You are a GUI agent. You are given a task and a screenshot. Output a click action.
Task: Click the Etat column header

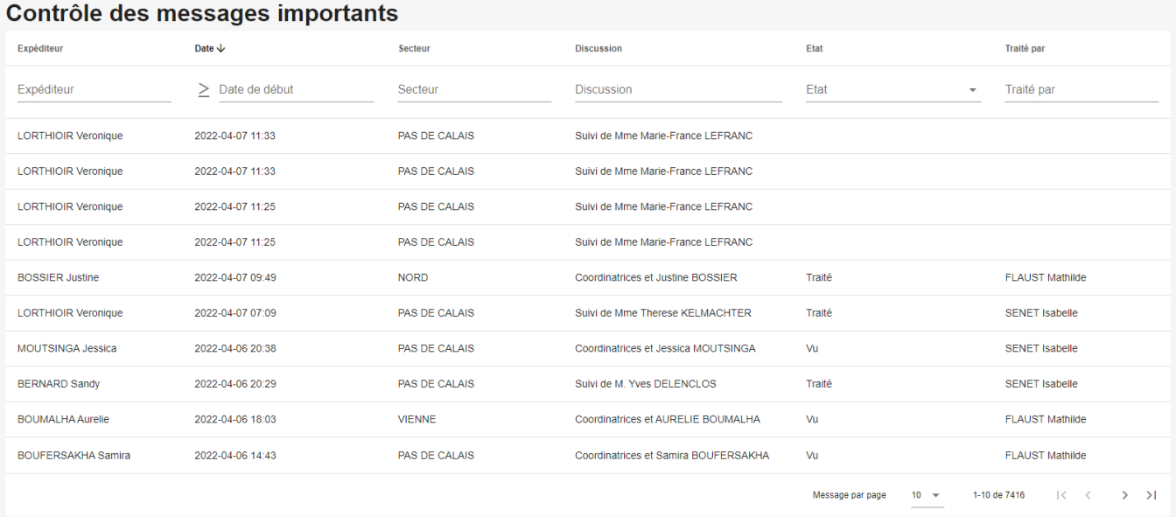pos(814,48)
